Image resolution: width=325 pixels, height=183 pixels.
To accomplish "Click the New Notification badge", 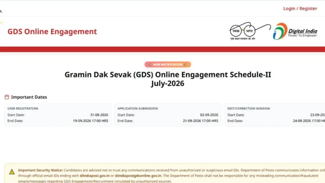I will [168, 64].
